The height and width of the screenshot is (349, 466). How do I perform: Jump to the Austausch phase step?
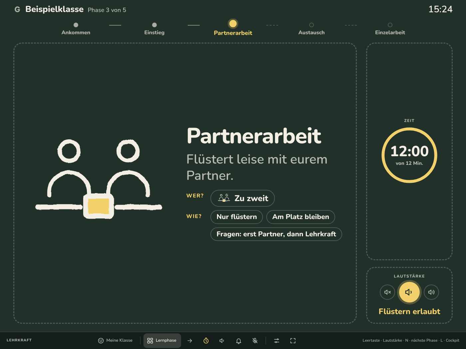[x=312, y=29]
